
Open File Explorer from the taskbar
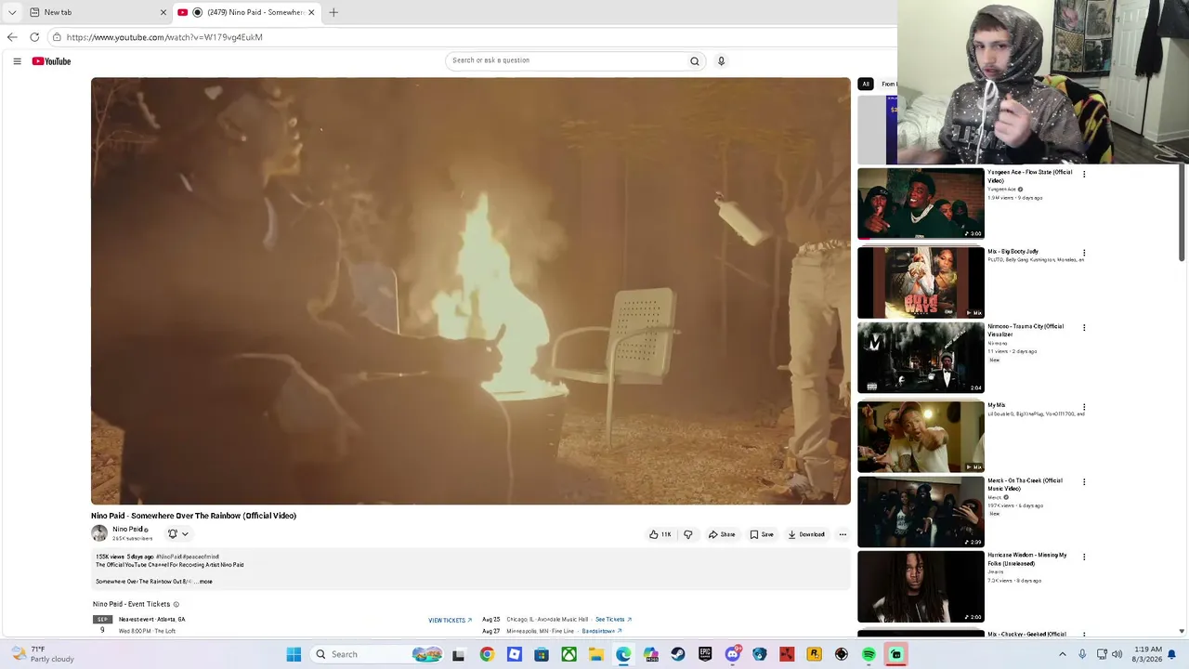click(596, 654)
